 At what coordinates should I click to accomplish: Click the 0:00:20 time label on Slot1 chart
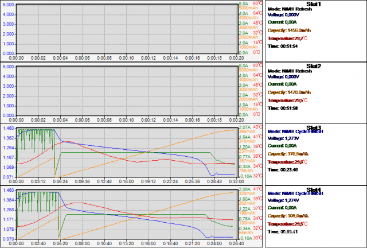[236, 58]
